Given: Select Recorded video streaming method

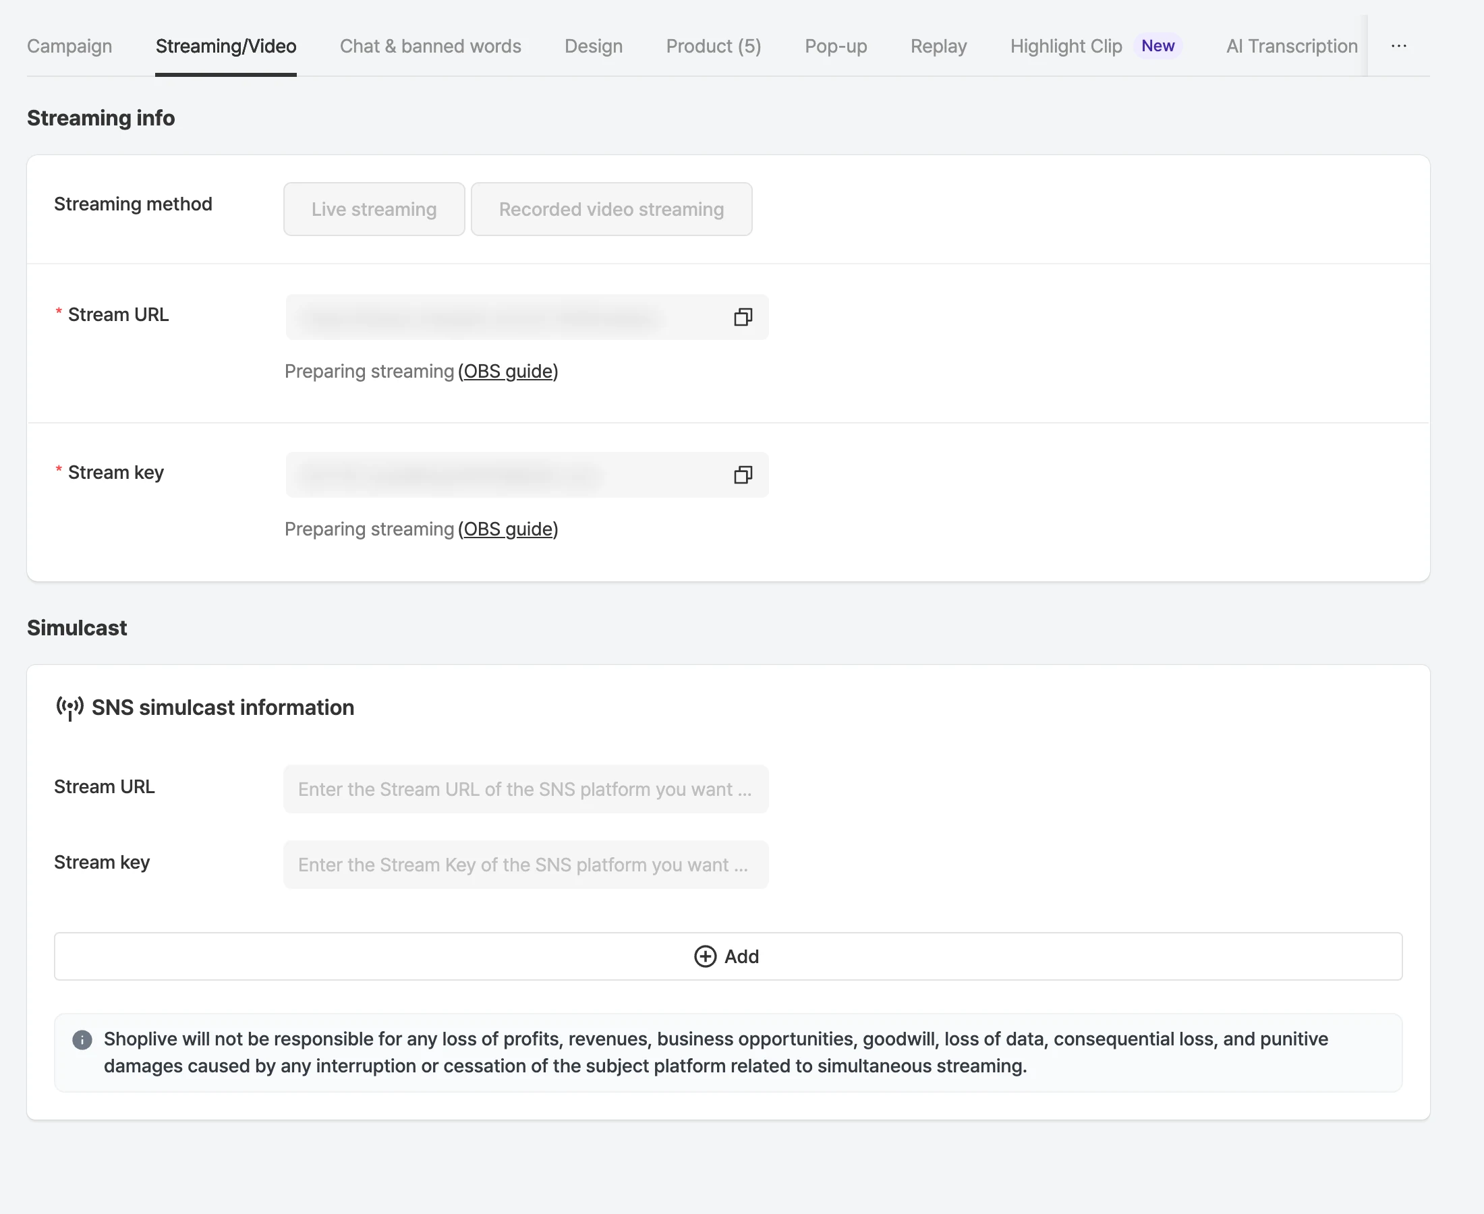Looking at the screenshot, I should click(x=611, y=209).
